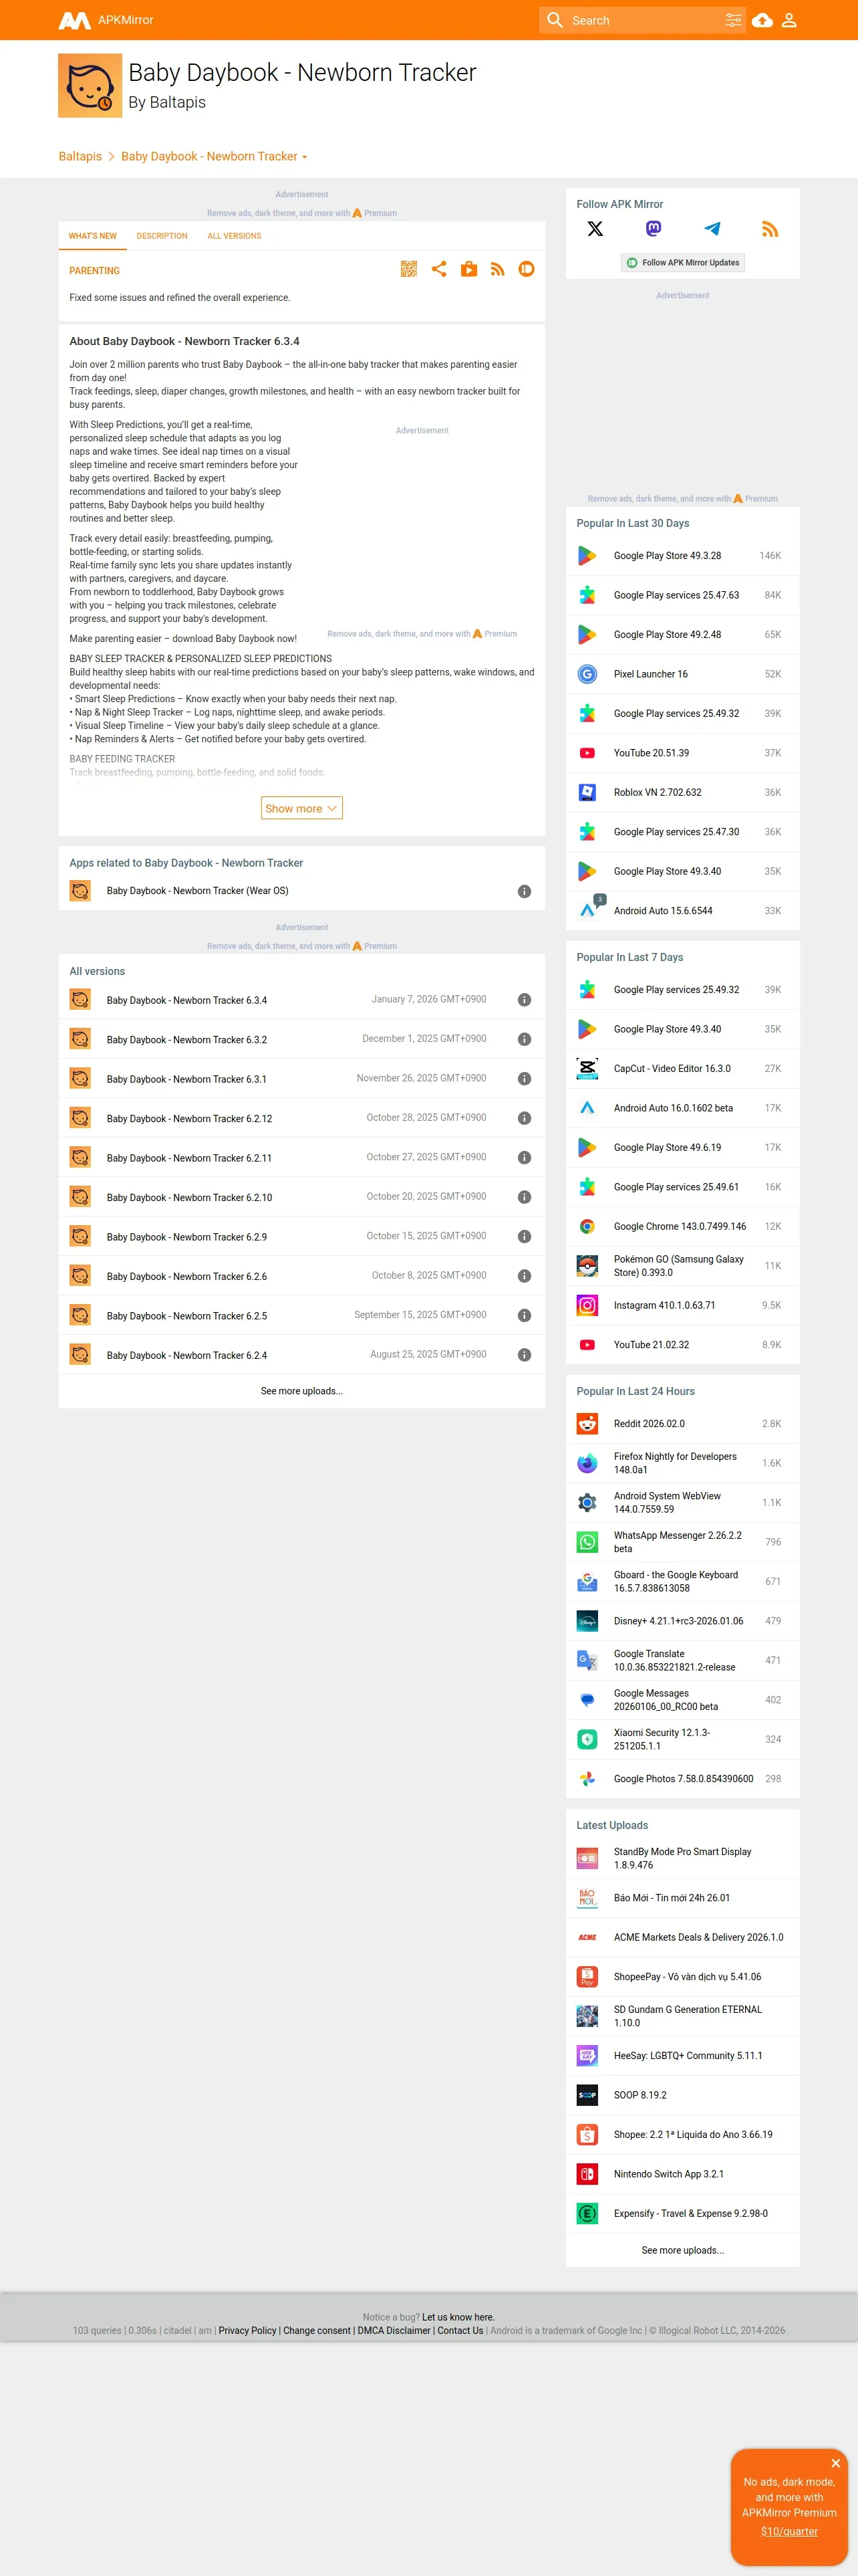Open the user account icon
The width and height of the screenshot is (858, 2576).
coord(789,20)
